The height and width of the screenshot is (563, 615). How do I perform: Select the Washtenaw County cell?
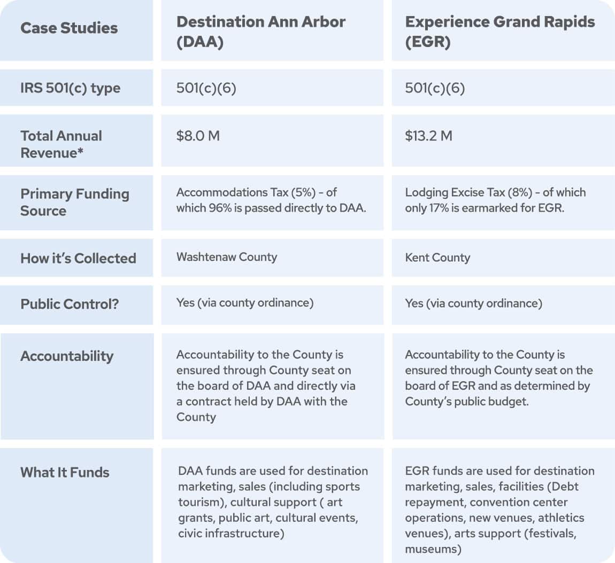[x=227, y=257]
